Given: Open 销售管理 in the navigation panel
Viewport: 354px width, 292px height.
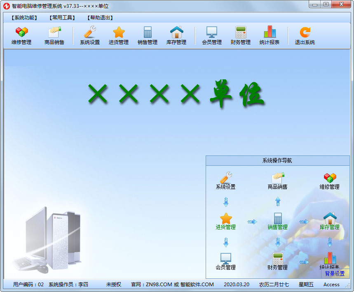Looking at the screenshot, I should (x=277, y=221).
